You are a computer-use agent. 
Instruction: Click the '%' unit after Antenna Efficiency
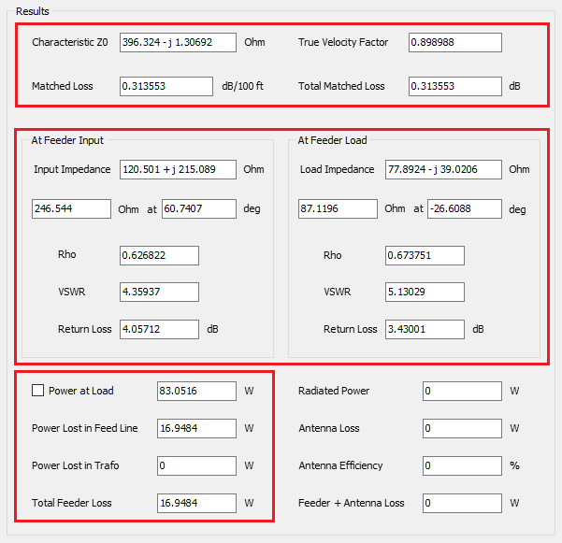point(514,465)
